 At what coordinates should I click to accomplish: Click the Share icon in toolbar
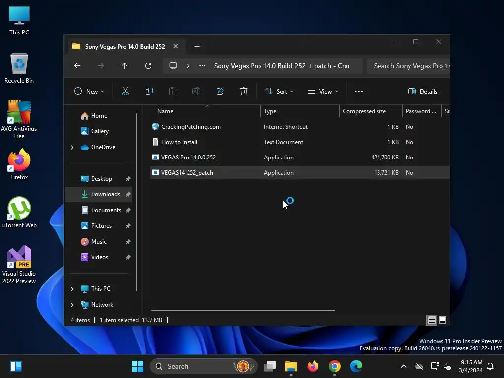click(220, 91)
